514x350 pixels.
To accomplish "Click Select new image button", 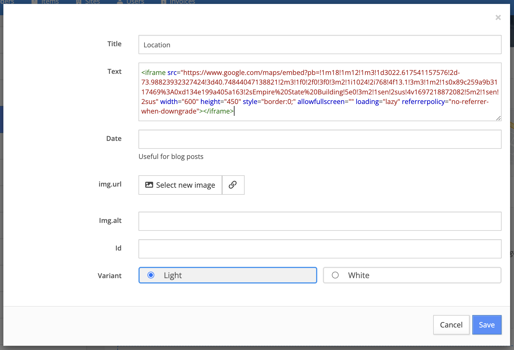I will pos(180,185).
